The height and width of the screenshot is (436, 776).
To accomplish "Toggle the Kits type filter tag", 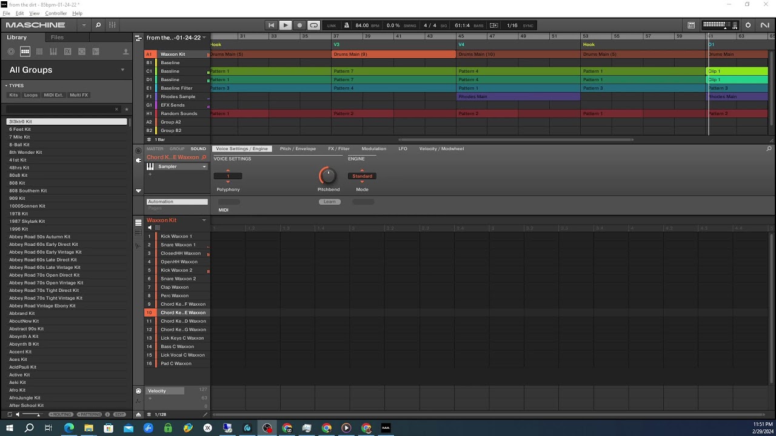I will pyautogui.click(x=13, y=95).
